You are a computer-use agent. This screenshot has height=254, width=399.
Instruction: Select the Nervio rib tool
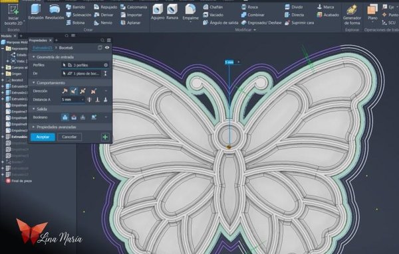[103, 23]
